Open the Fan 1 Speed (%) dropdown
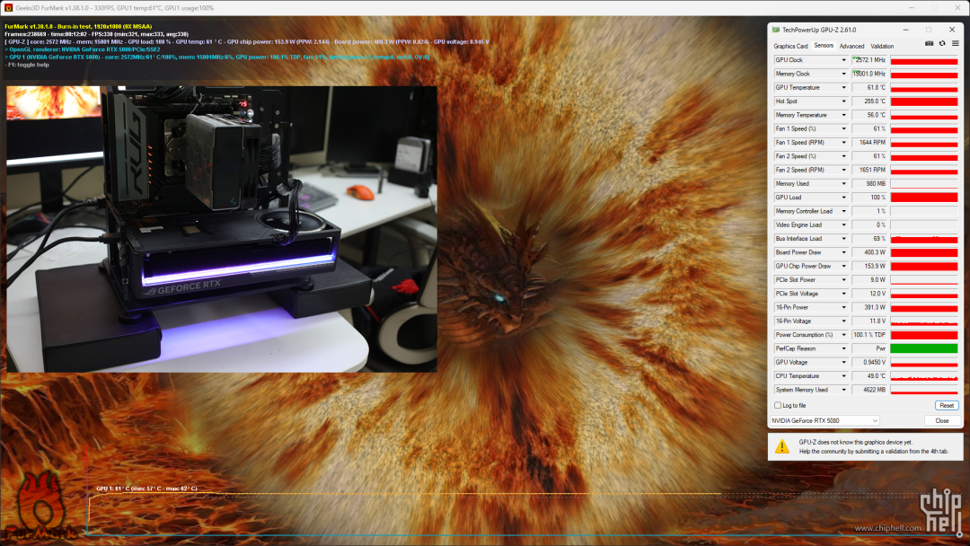The height and width of the screenshot is (546, 970). 843,128
